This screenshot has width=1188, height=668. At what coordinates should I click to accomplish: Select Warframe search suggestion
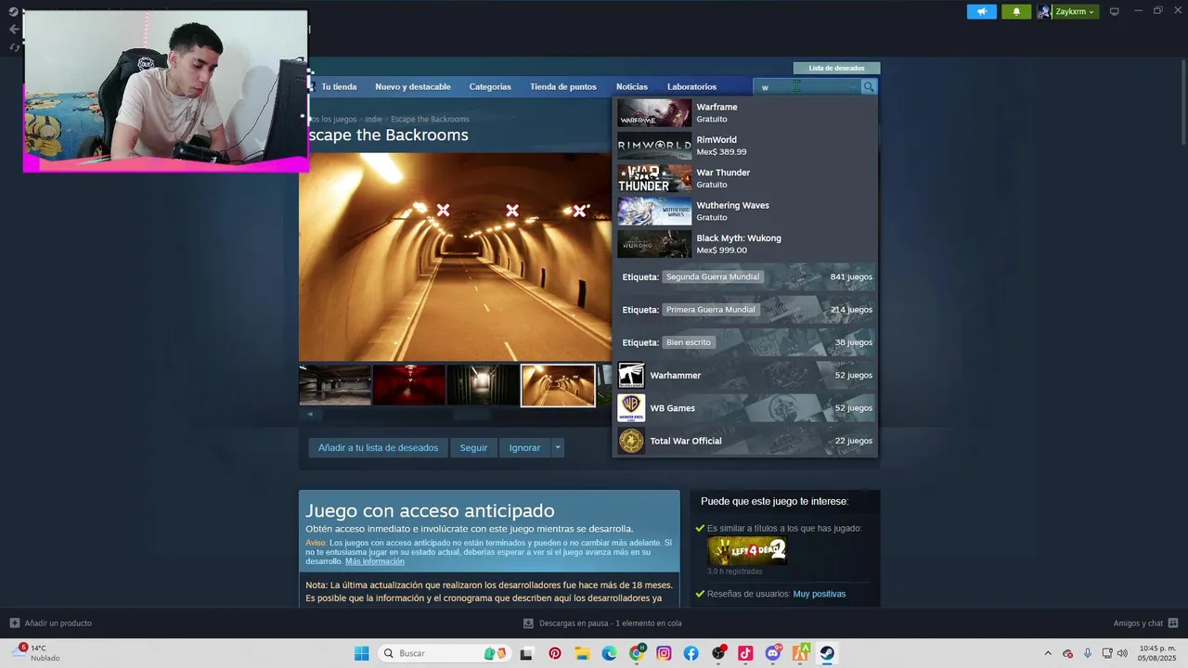click(744, 113)
